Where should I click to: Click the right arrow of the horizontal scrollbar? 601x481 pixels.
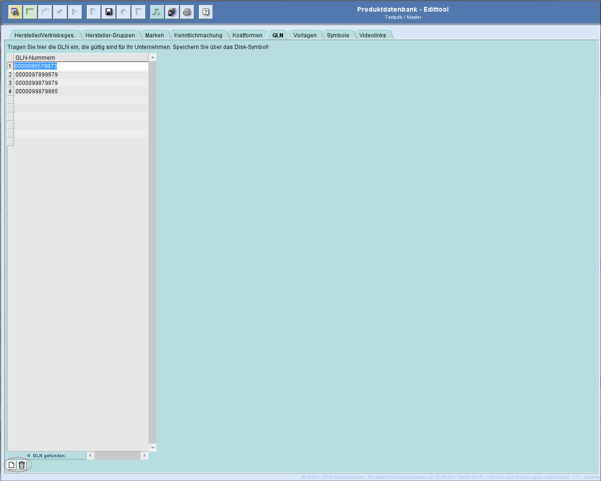[144, 455]
